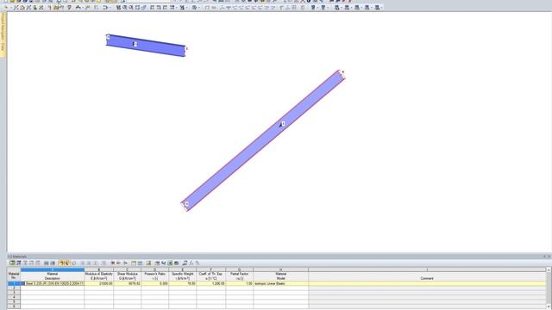Click the table scrollbar up arrow

549,270
